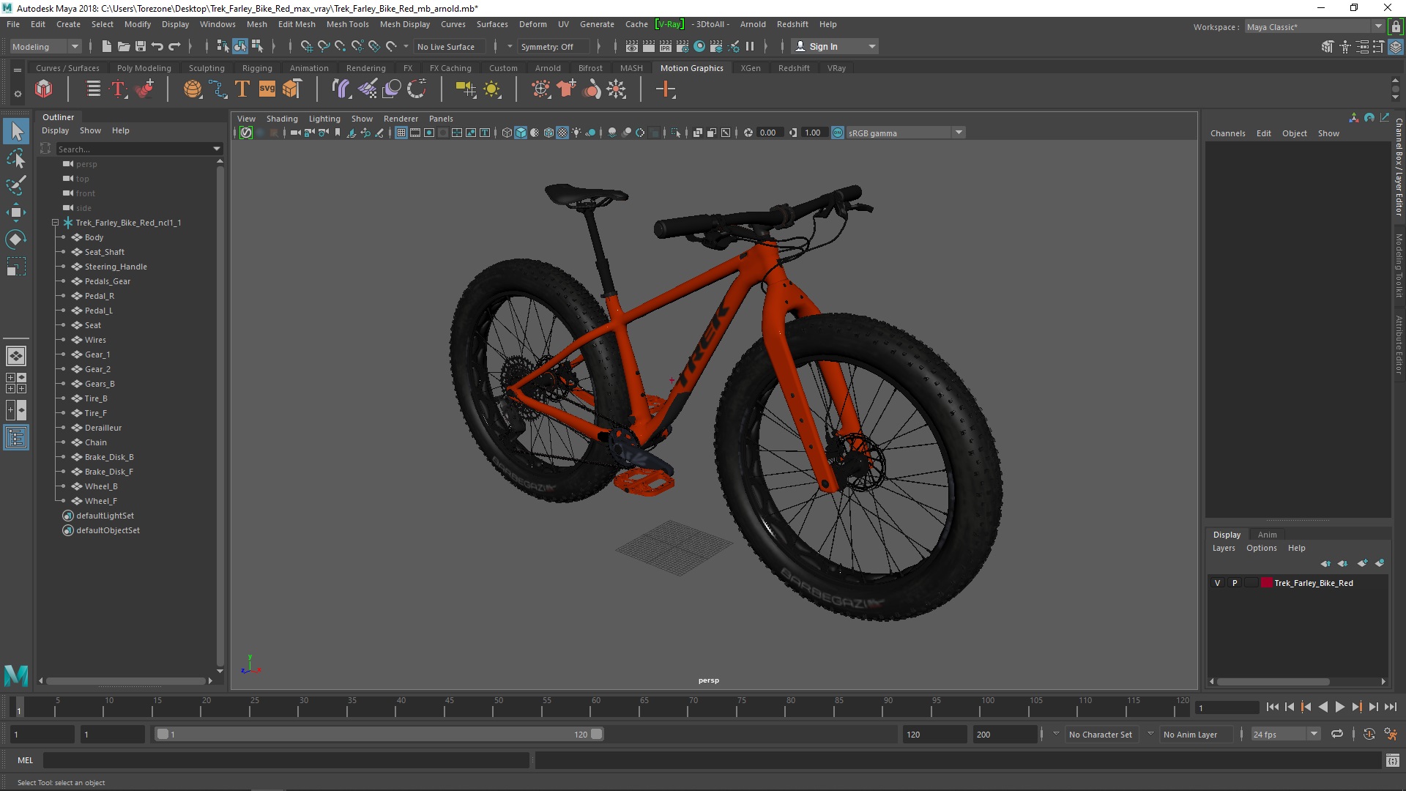
Task: Collapse the Trek_Farley_Bike_Red_ncl1_1 group
Action: point(55,223)
